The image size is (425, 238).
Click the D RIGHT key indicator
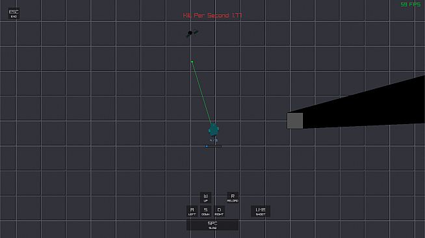click(x=219, y=211)
